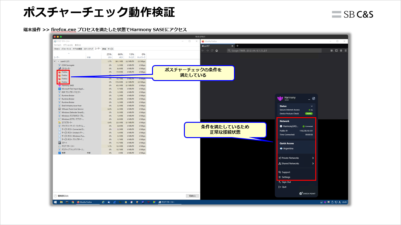
Task: Add a new Firefox tab with plus
Action: (237, 46)
